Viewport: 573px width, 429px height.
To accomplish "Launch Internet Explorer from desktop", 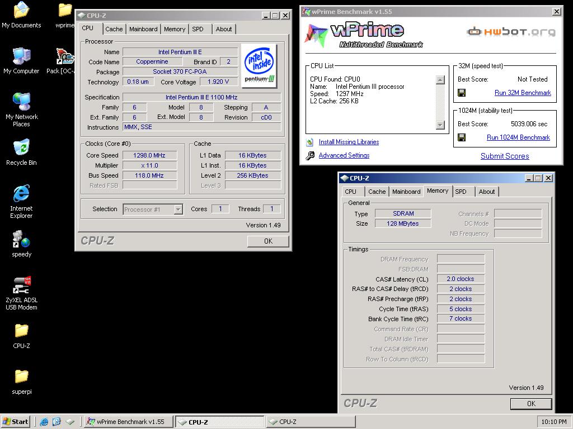I will 21,202.
